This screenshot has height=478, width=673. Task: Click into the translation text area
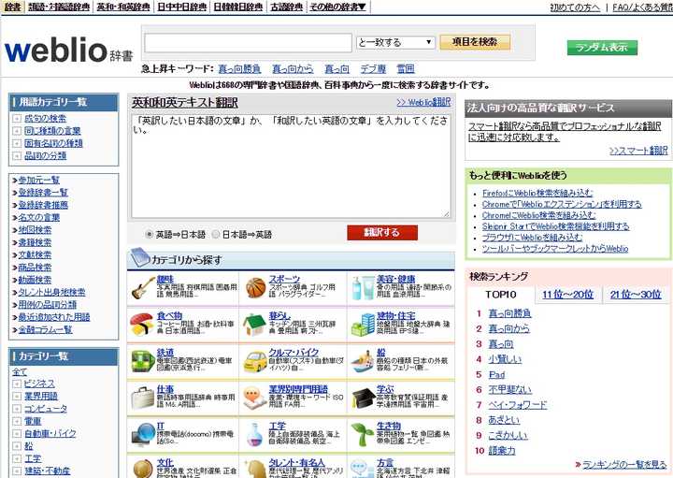(291, 166)
